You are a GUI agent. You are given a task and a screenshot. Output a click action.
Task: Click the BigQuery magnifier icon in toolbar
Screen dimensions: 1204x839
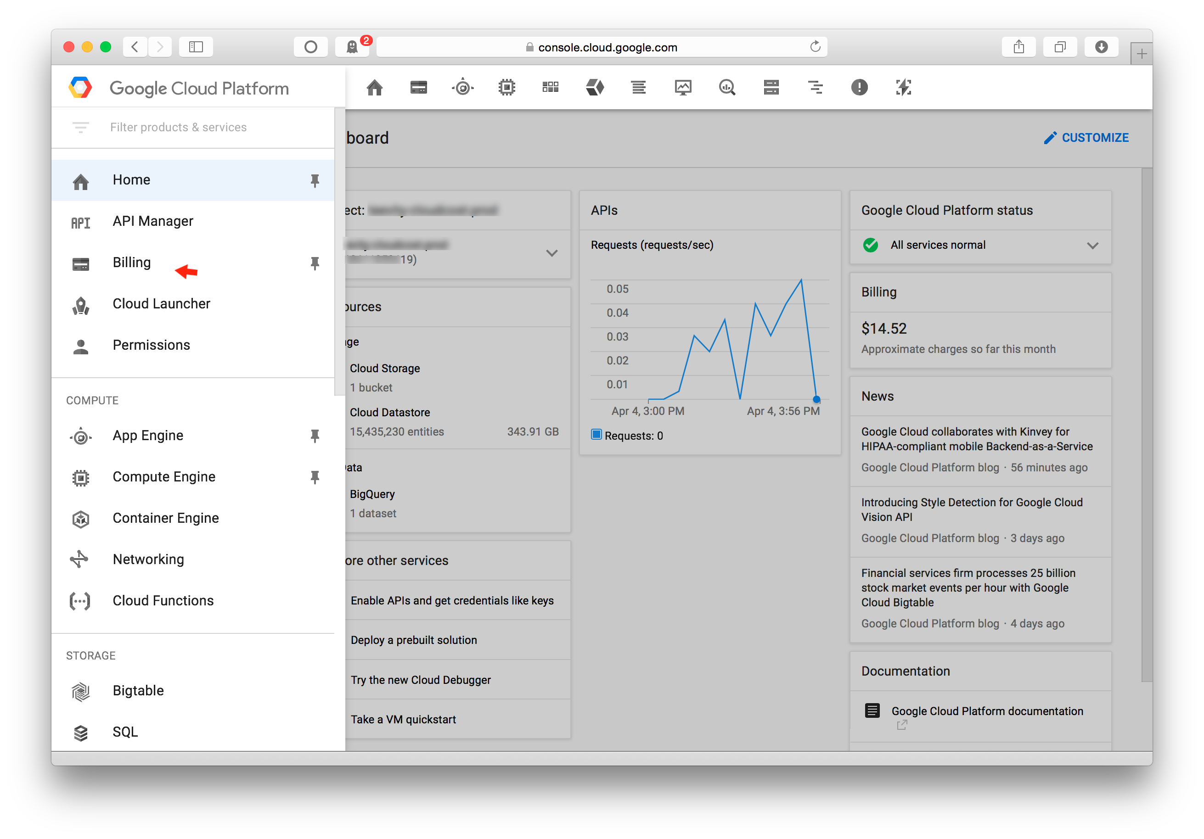727,88
